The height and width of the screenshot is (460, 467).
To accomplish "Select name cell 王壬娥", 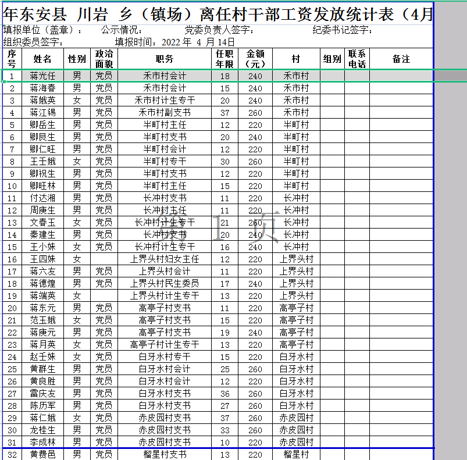I will (42, 161).
